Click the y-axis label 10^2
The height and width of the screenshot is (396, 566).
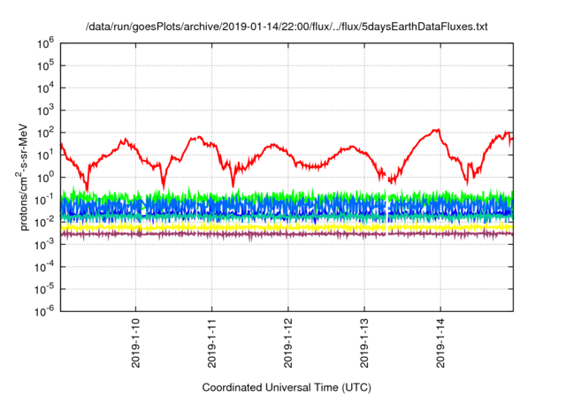coord(46,133)
